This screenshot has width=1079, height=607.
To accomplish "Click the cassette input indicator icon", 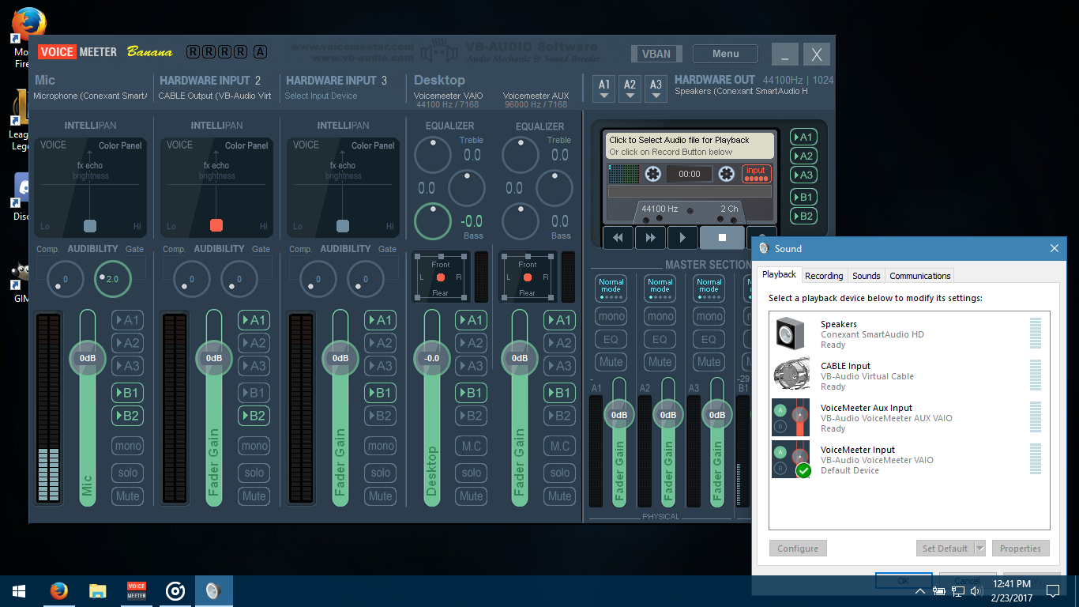I will coord(756,174).
